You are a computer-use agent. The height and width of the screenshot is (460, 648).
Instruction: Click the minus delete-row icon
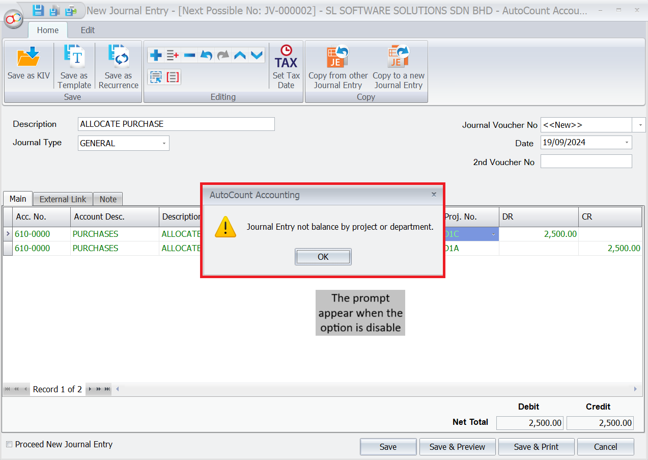point(189,55)
